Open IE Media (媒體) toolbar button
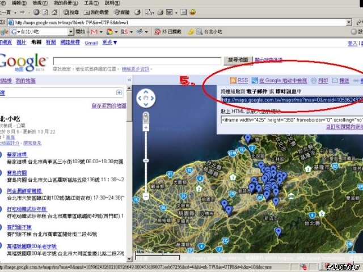Viewport: 363px width, 272px height. point(122,12)
